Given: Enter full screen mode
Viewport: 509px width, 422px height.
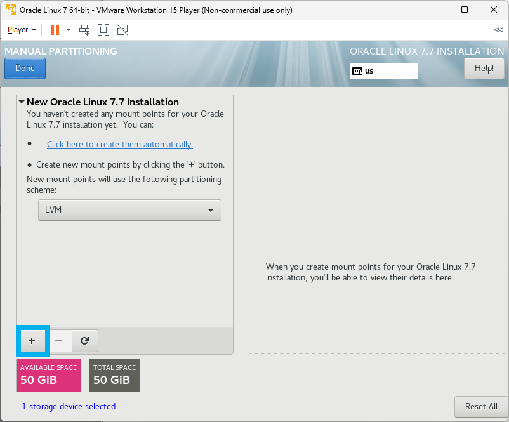Looking at the screenshot, I should click(103, 30).
